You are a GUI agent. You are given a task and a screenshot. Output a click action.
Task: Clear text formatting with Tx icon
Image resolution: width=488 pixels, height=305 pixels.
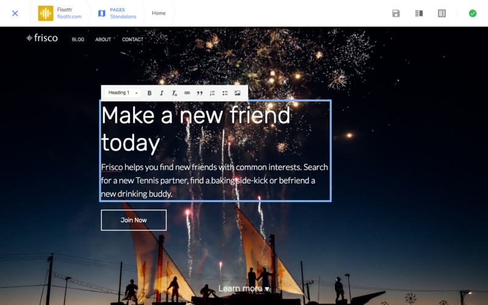(x=174, y=93)
